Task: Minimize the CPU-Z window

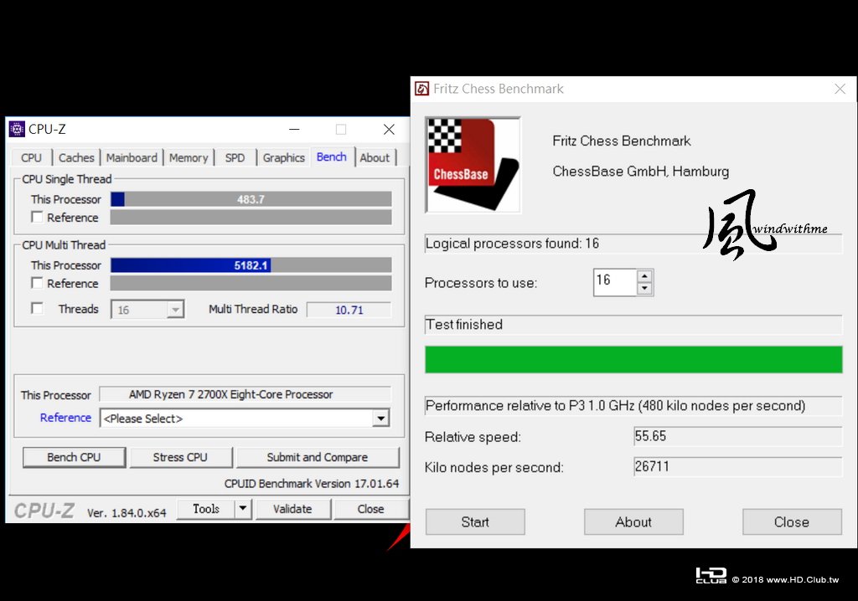Action: (294, 130)
